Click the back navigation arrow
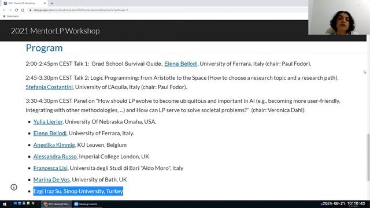The image size is (370, 208). [x=4, y=10]
